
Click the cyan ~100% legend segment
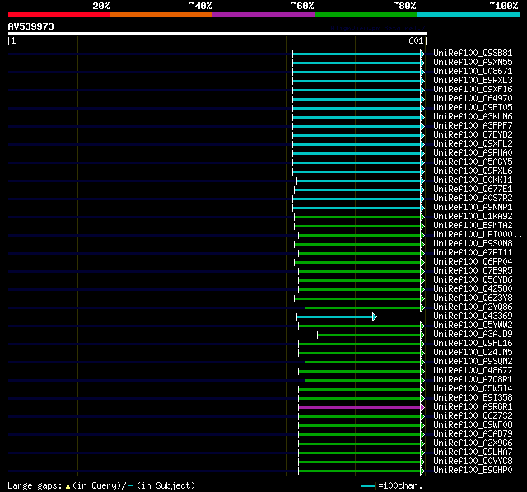(469, 15)
